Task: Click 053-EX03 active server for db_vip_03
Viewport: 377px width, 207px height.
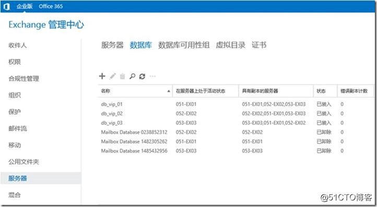Action: [x=186, y=123]
